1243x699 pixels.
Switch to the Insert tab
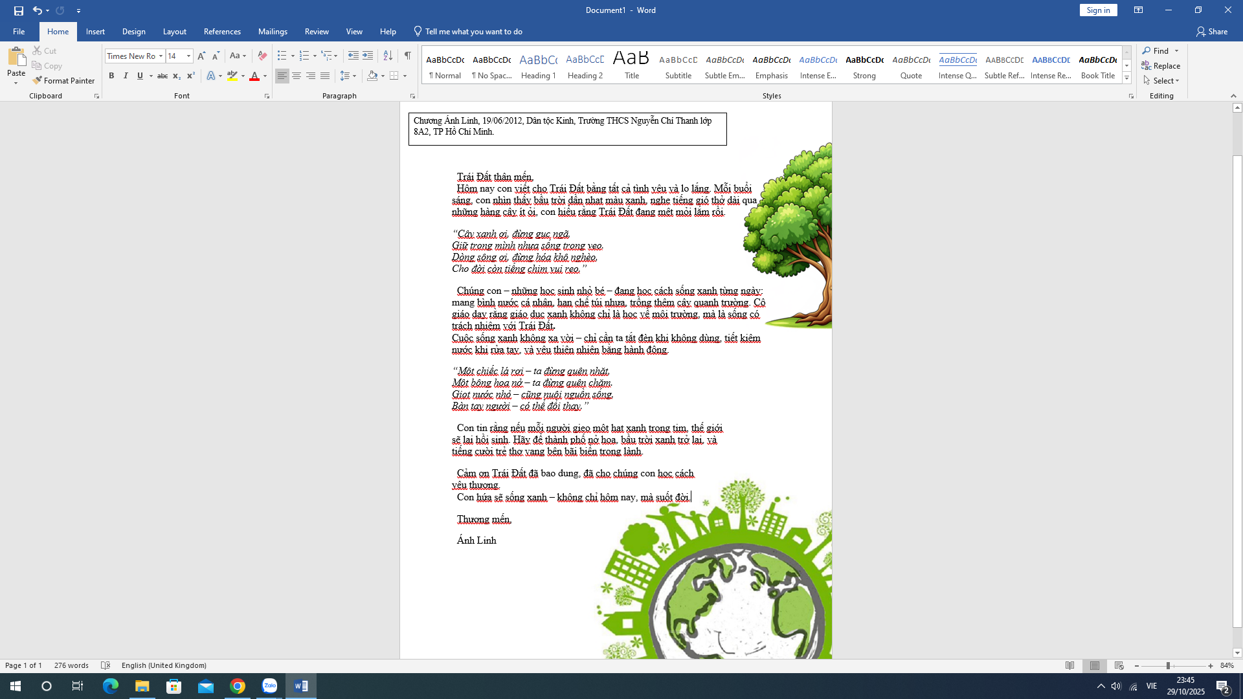click(x=95, y=31)
